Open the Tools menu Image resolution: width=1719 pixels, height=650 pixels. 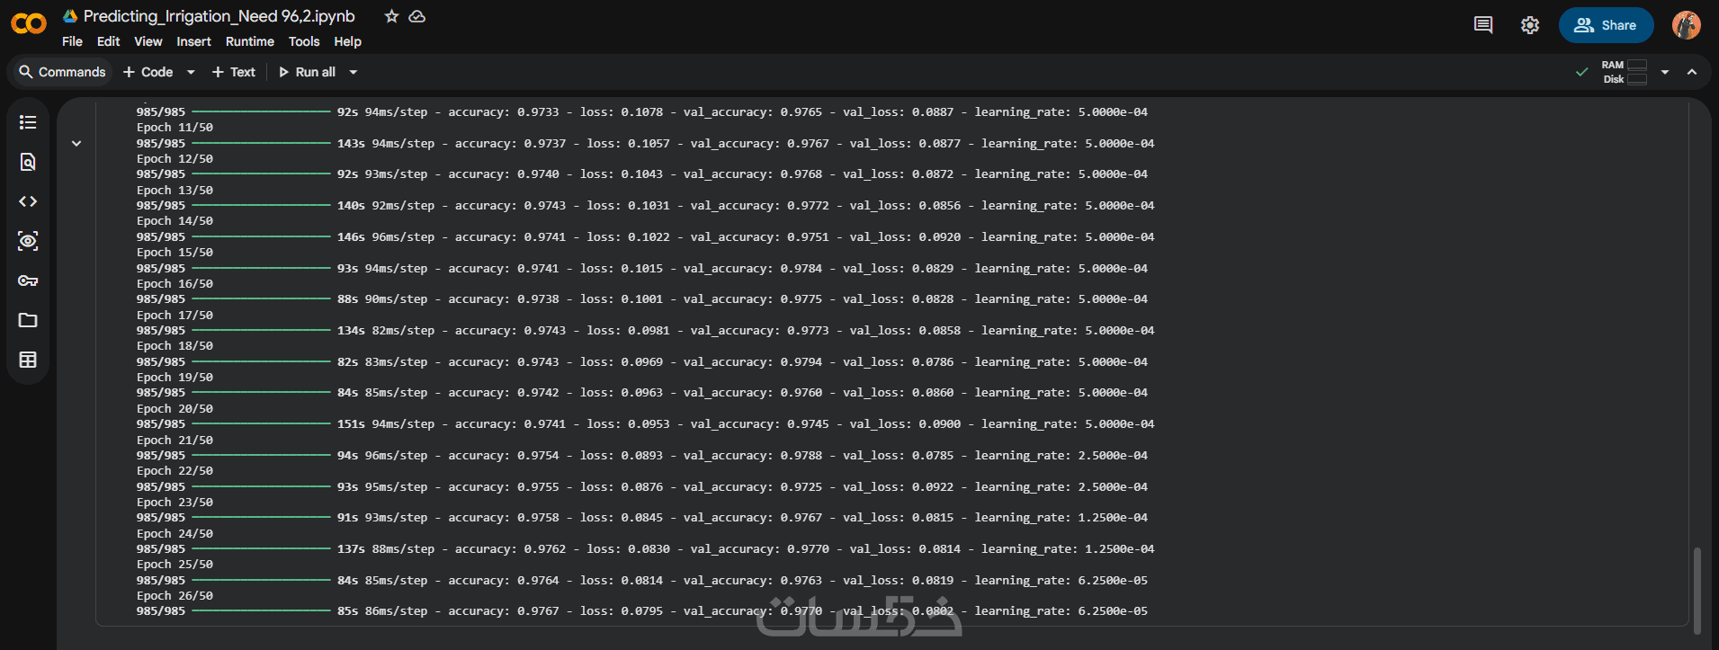[x=304, y=41]
